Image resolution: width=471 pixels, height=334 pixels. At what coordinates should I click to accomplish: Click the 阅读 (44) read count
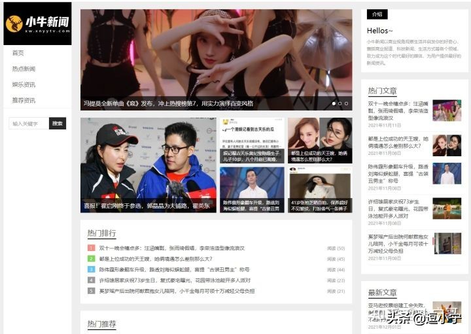pyautogui.click(x=336, y=270)
